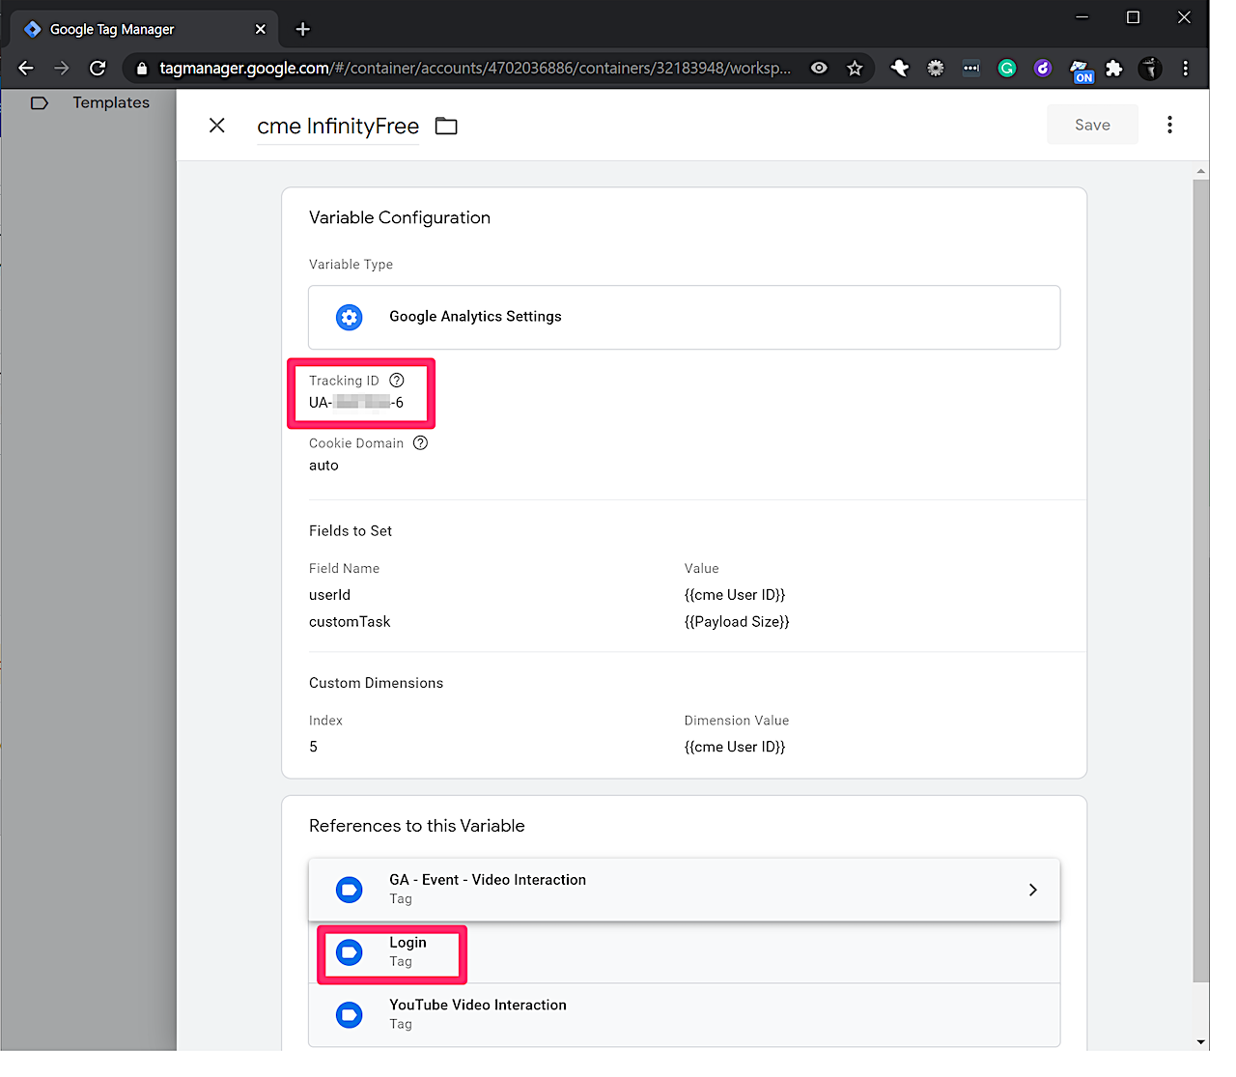The width and height of the screenshot is (1236, 1077).
Task: Click the Variable Configuration heading
Action: 400,217
